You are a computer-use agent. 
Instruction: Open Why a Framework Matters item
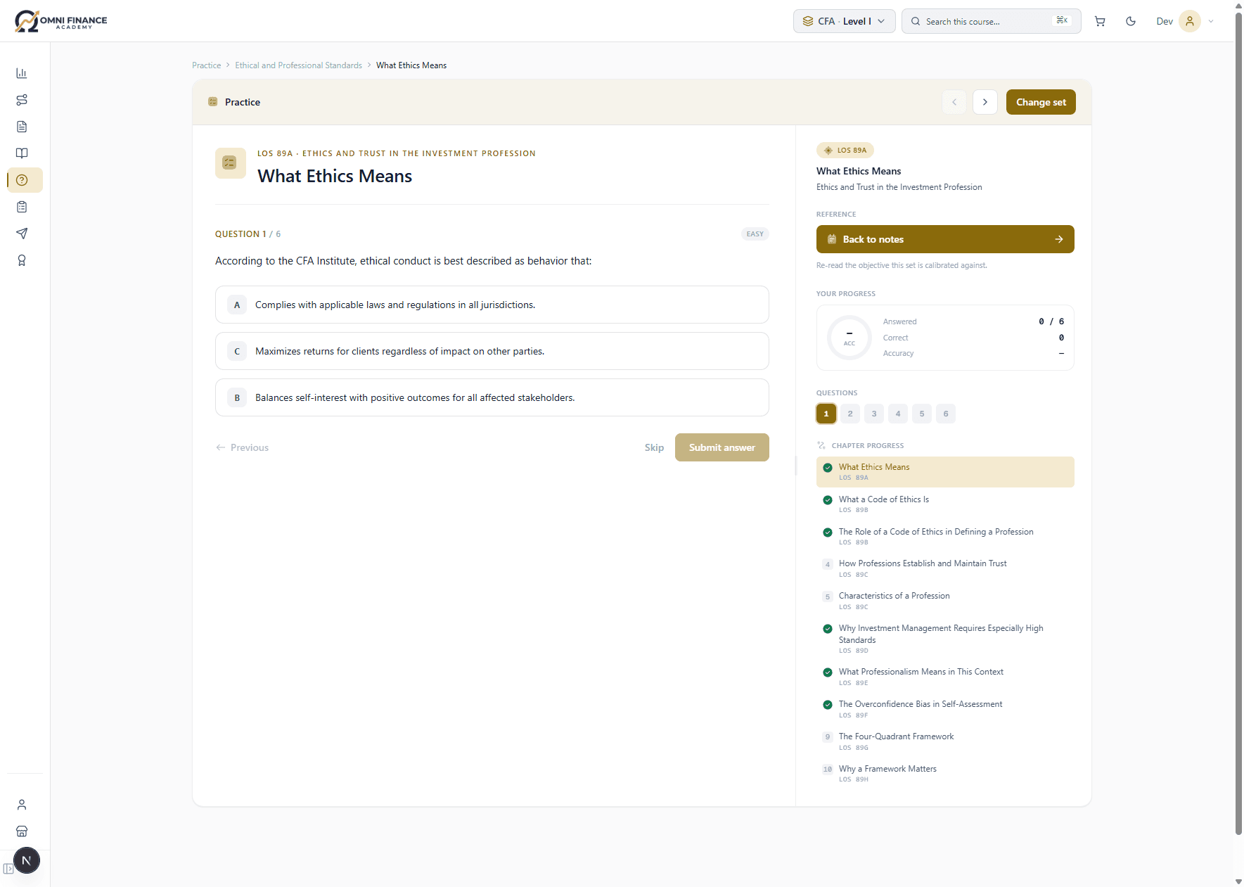click(945, 774)
